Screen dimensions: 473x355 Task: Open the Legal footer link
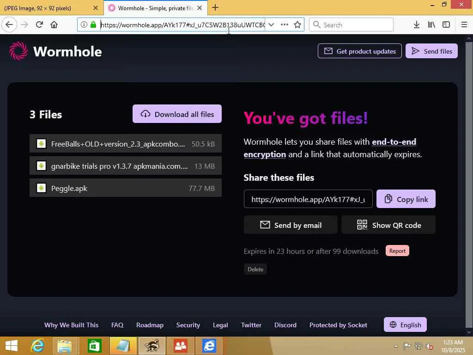[x=220, y=325]
